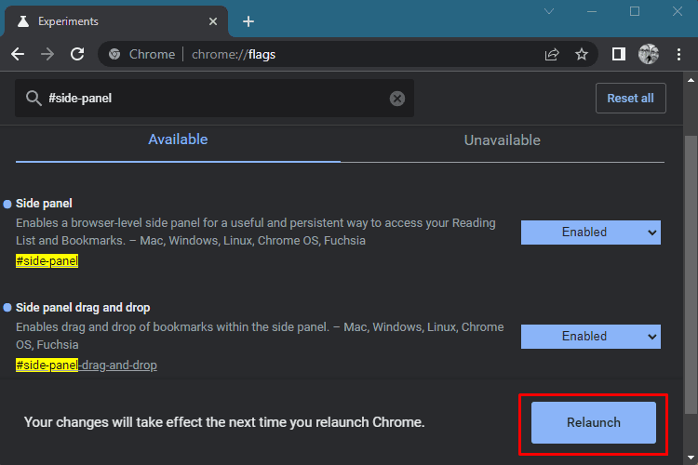Click the forward navigation arrow
Screen dimensions: 698x465
click(x=47, y=54)
